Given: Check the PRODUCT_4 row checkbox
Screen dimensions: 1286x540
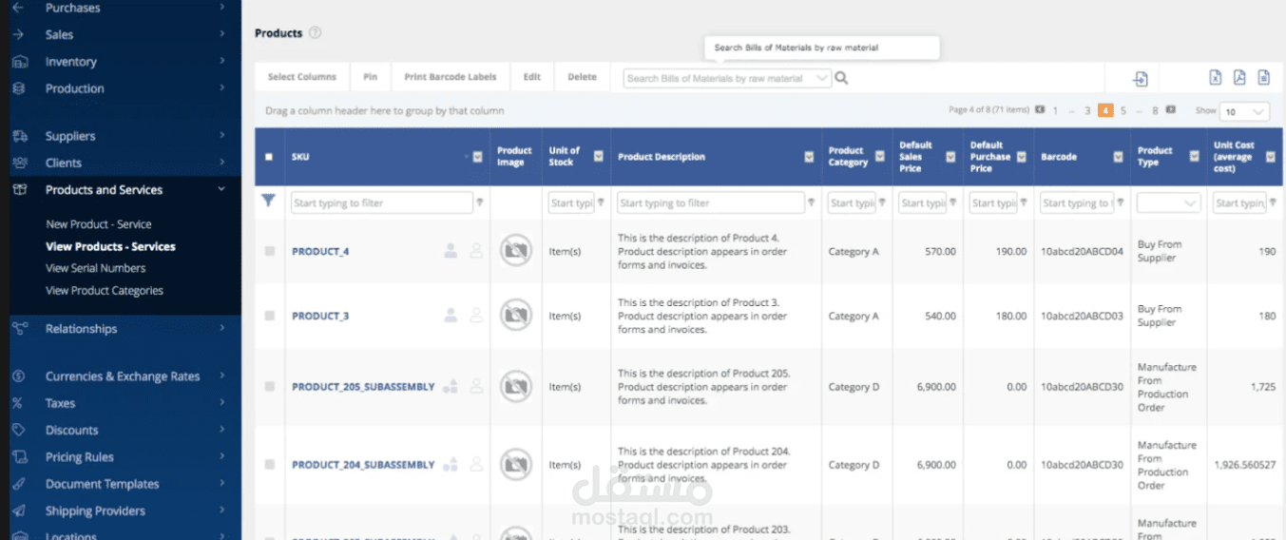Looking at the screenshot, I should (x=269, y=251).
